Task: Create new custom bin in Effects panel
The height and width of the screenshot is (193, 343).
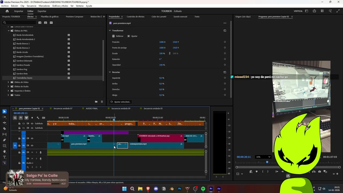Action: coord(96,102)
